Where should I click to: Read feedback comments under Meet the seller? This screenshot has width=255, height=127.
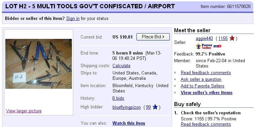206,72
